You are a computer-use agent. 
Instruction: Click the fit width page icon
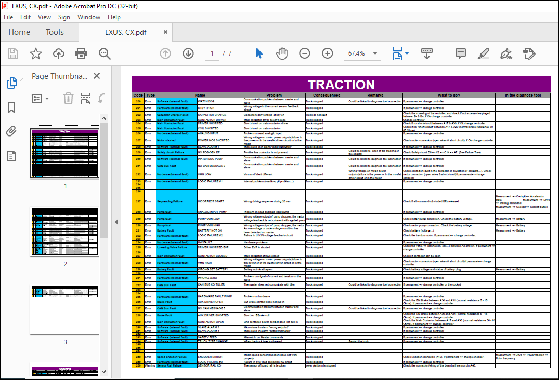[x=397, y=53]
